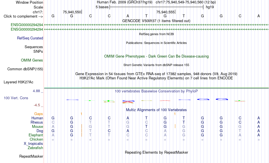The image size is (269, 163).
Task: Open 'Short Genetic Variants from dbSNP release 155'
Action: 156,65
